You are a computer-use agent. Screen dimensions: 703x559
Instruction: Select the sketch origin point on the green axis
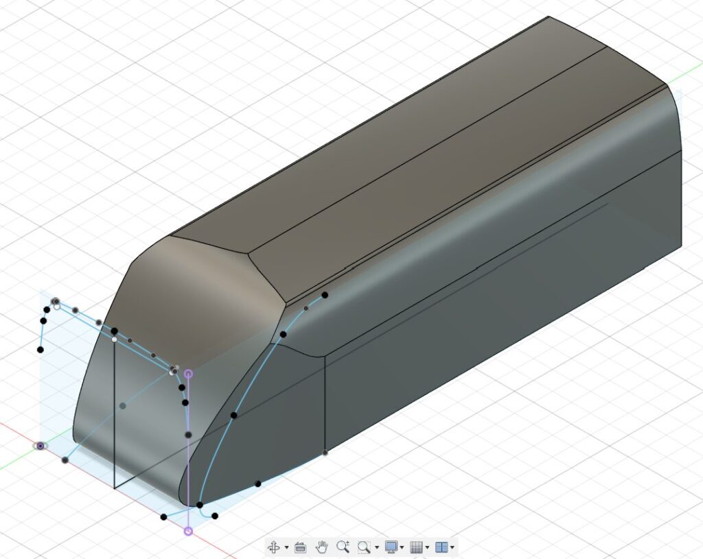41,446
